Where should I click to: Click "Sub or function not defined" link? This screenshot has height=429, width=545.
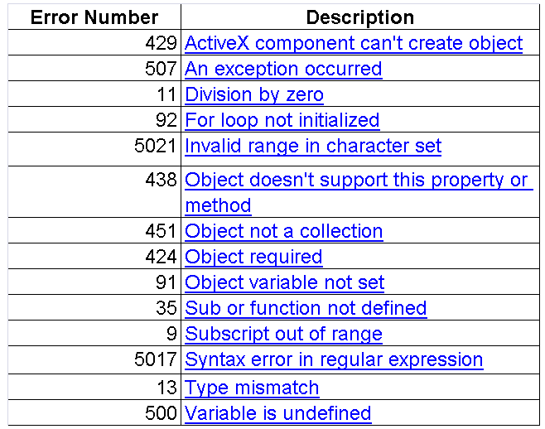[306, 308]
